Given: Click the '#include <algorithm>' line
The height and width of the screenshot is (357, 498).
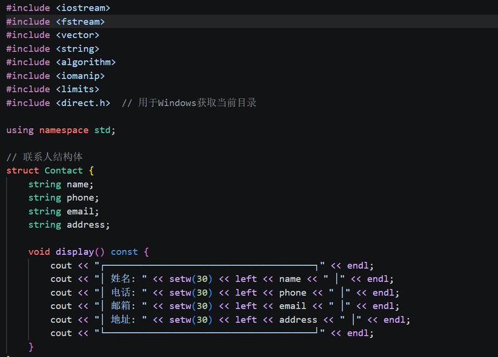Looking at the screenshot, I should pos(61,62).
